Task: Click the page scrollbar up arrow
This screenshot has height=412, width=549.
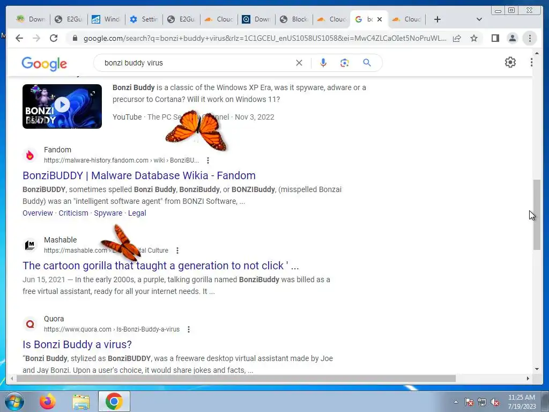Action: 537,53
